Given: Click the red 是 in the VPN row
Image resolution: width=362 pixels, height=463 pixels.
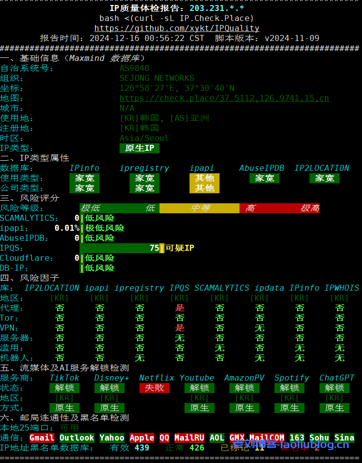Looking at the screenshot, I should (x=179, y=328).
